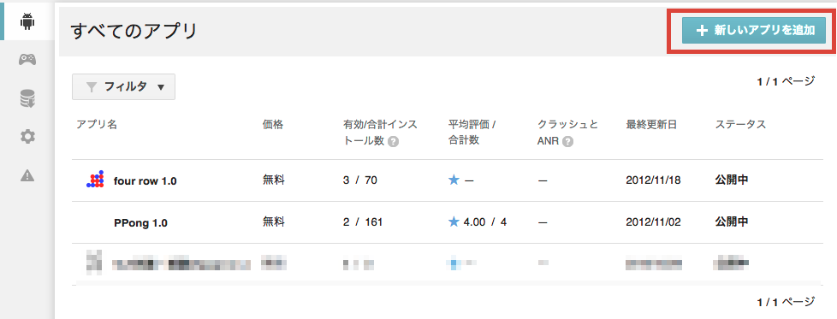This screenshot has width=837, height=319.
Task: Click the blurred third app row
Action: (x=447, y=264)
